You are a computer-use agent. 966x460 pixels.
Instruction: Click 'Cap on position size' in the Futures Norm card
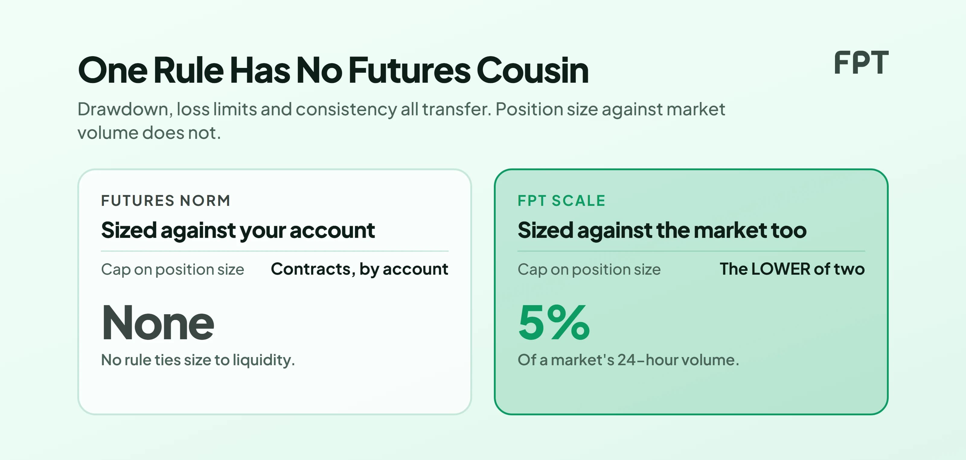click(172, 269)
